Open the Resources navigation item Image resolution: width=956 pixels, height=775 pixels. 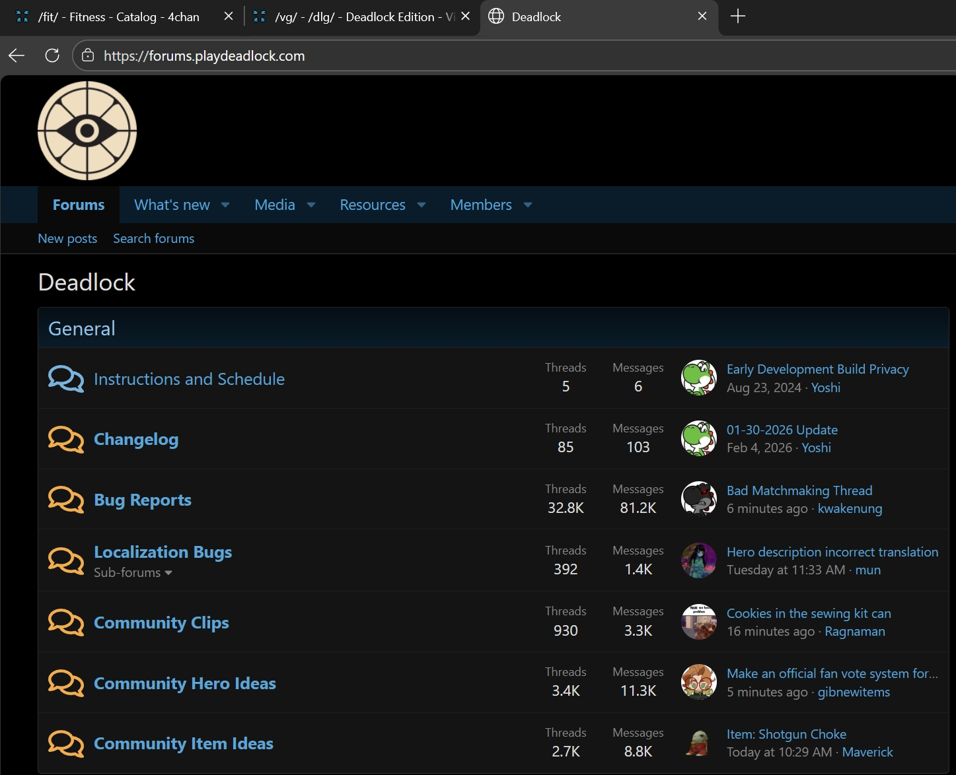coord(373,205)
